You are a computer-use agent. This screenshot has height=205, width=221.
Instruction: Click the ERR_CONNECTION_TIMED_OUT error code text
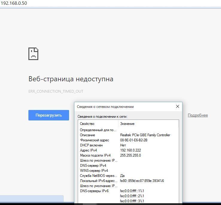click(56, 91)
